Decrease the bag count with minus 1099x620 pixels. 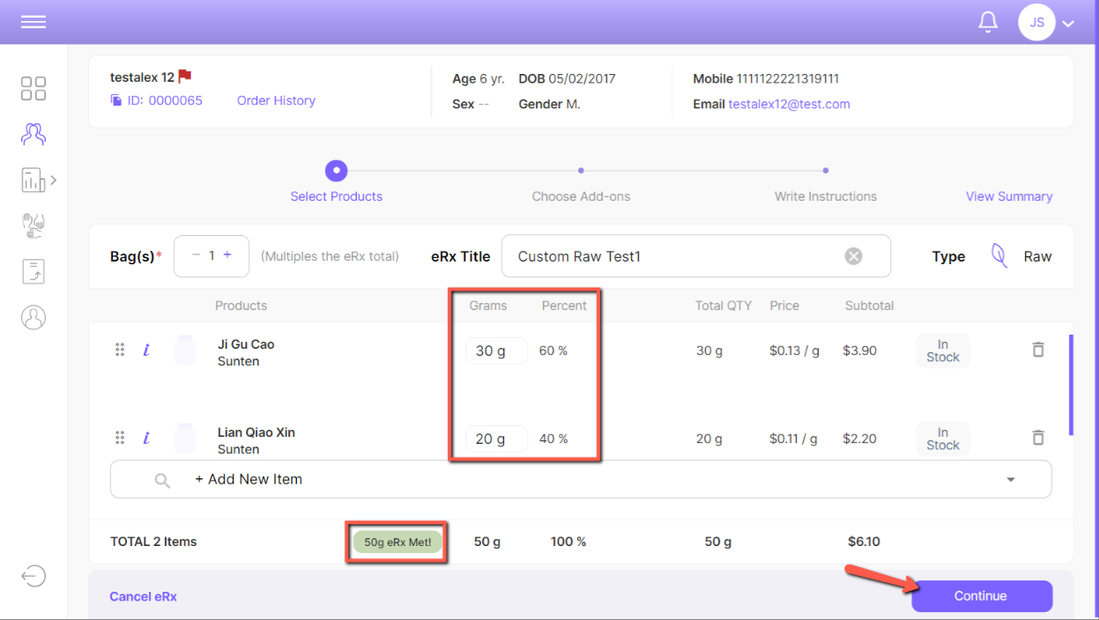coord(196,255)
